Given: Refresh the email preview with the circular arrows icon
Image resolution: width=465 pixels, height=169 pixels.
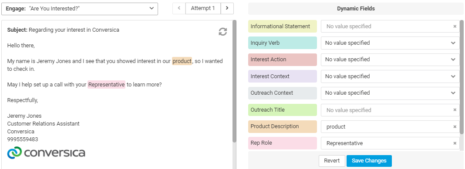Looking at the screenshot, I should [x=223, y=32].
